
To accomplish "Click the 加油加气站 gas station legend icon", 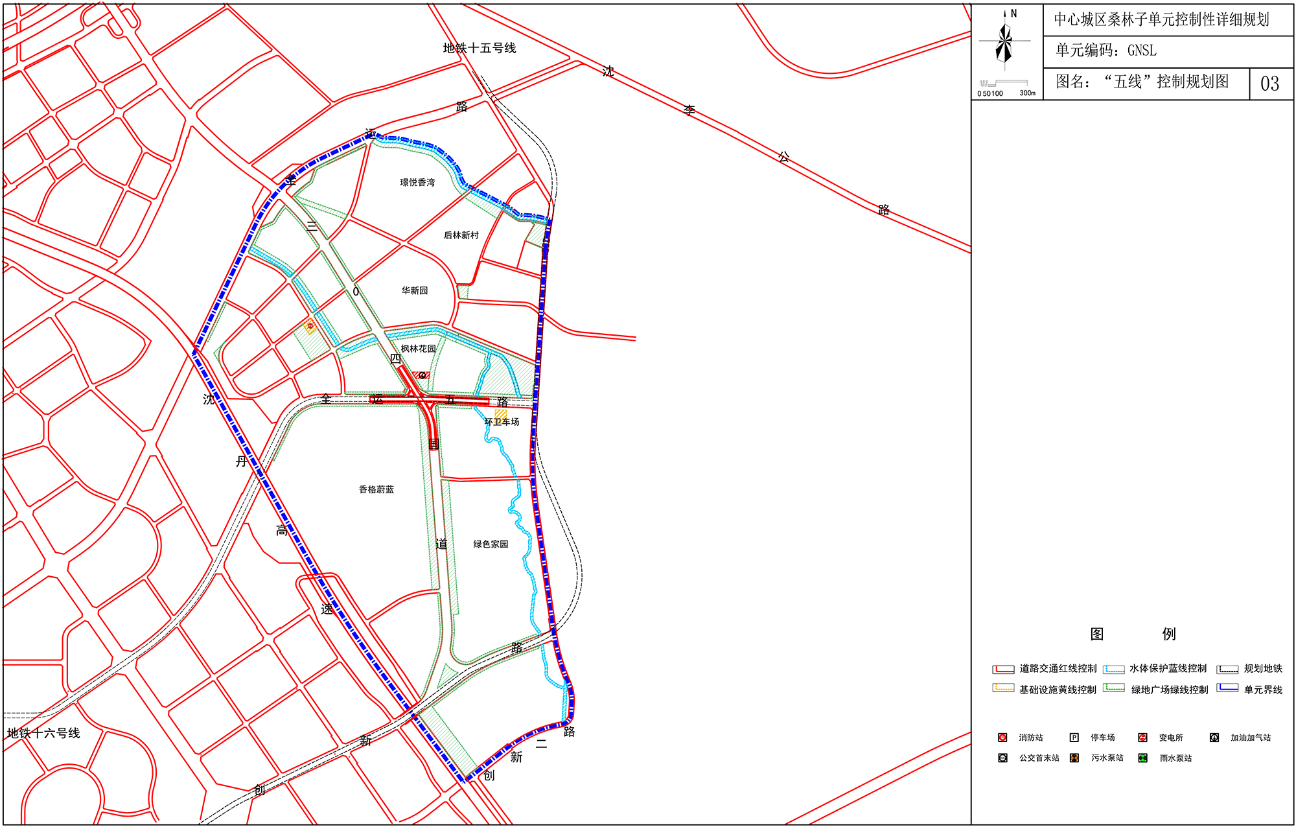I will (1214, 738).
